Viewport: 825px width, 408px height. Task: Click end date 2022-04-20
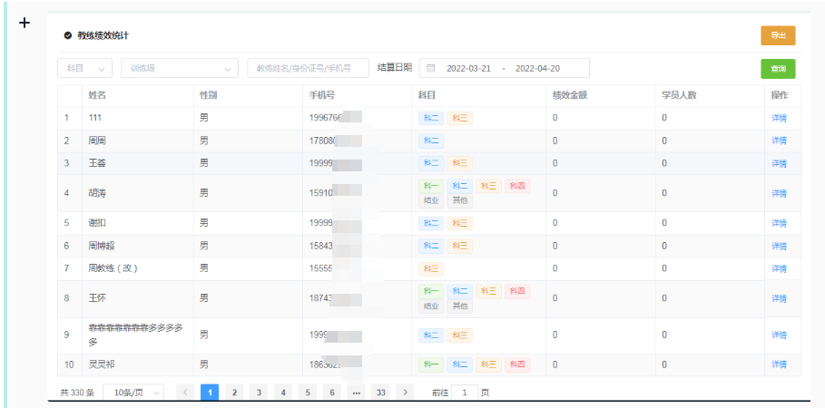point(537,68)
